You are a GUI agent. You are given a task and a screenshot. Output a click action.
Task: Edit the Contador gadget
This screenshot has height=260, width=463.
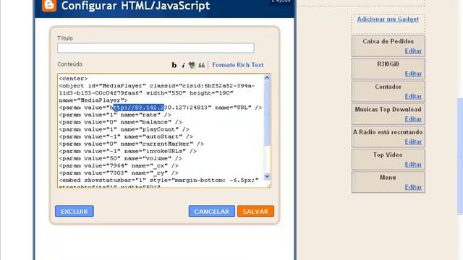[x=413, y=96]
